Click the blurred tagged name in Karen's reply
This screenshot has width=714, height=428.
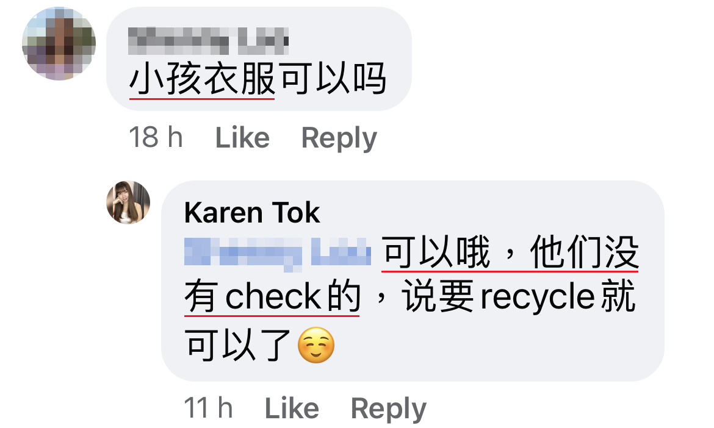click(277, 253)
